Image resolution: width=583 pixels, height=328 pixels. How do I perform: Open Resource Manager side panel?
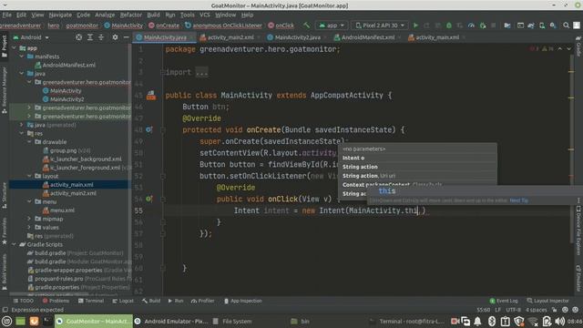coord(4,90)
